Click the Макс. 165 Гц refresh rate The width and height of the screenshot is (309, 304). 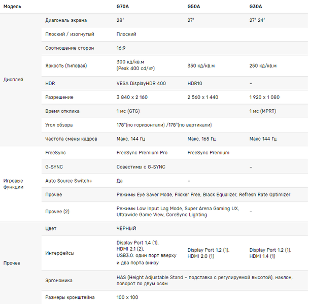point(201,139)
